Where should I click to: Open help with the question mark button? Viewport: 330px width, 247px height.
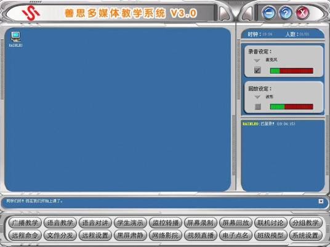point(286,13)
